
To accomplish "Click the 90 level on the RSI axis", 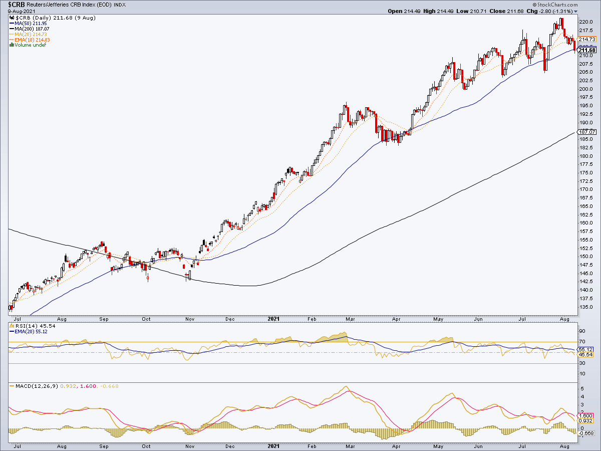I will [583, 331].
